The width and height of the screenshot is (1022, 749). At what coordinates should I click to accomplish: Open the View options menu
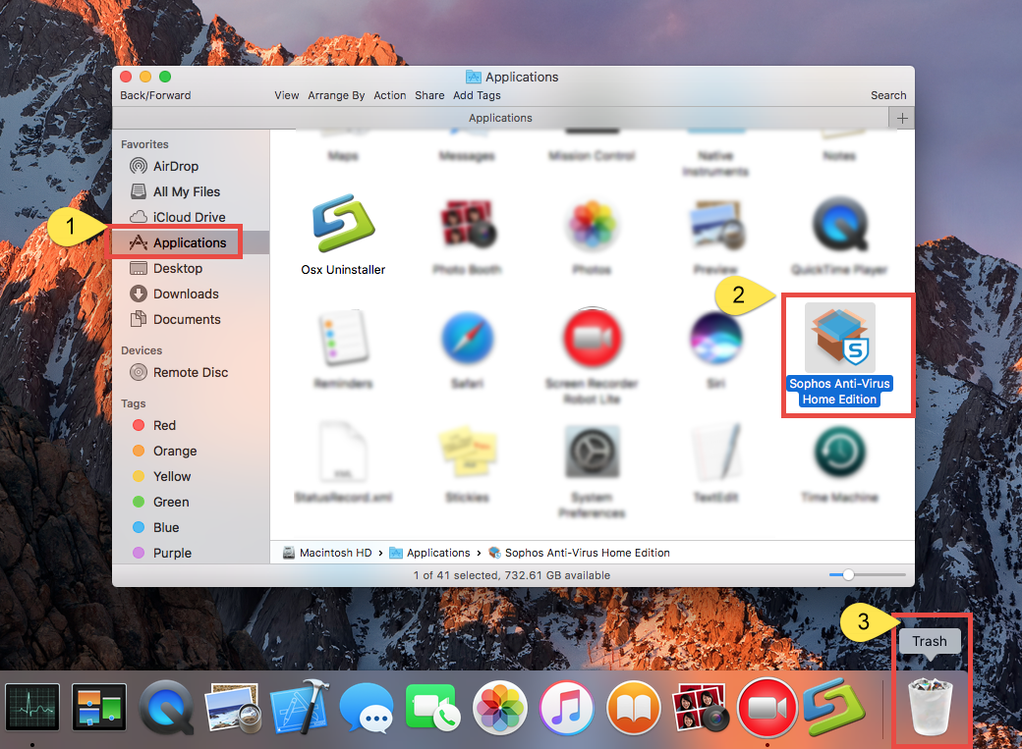click(x=286, y=95)
